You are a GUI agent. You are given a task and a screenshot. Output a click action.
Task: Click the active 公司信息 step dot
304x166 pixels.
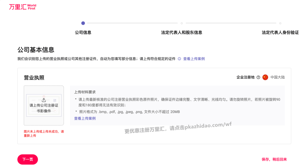pyautogui.click(x=83, y=23)
